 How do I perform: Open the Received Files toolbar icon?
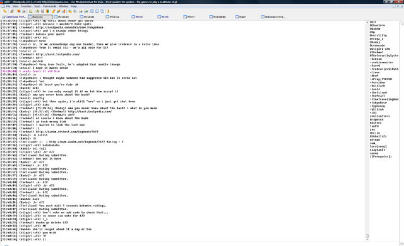(x=70, y=11)
